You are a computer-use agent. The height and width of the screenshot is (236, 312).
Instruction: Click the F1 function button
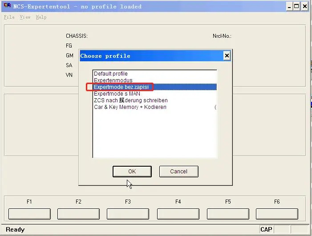(x=29, y=214)
